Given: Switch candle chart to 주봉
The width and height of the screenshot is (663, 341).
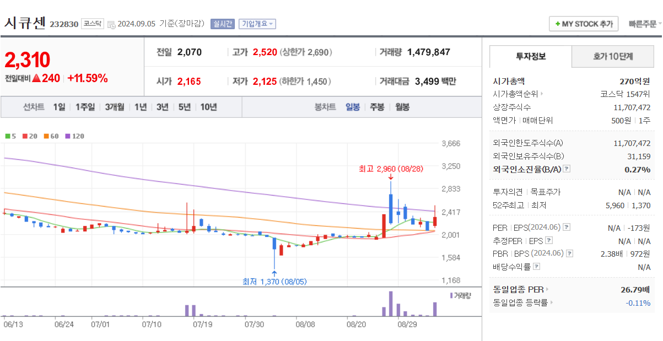Looking at the screenshot, I should (x=377, y=107).
